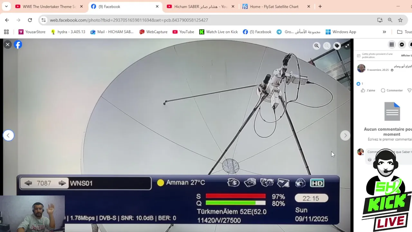Open the page zoom indicator icon

[x=390, y=20]
